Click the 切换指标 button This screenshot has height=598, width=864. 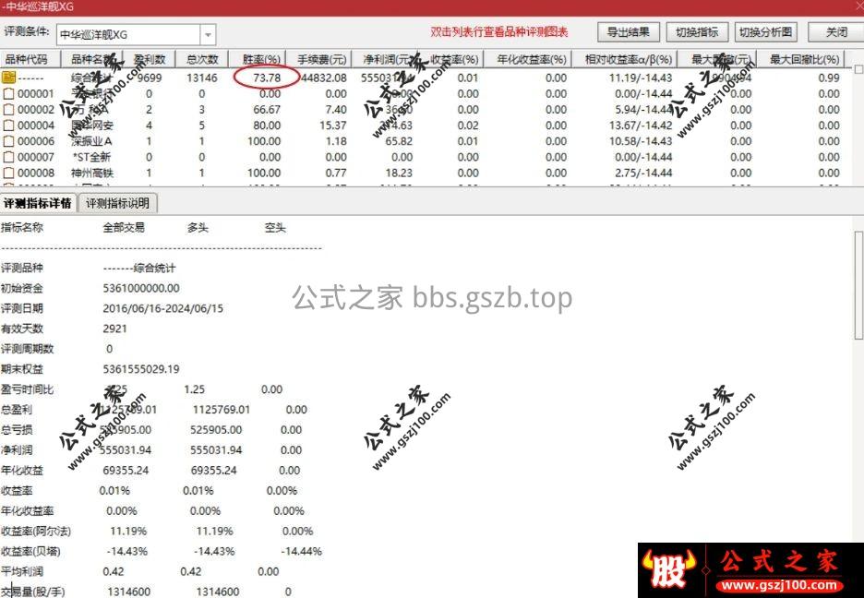697,32
